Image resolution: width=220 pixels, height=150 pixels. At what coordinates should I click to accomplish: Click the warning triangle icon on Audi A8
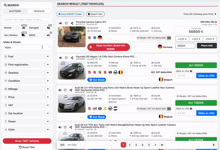tap(105, 108)
